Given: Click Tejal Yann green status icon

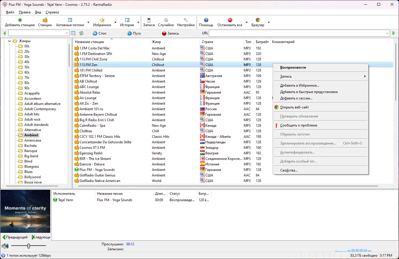Looking at the screenshot, I should click(55, 200).
